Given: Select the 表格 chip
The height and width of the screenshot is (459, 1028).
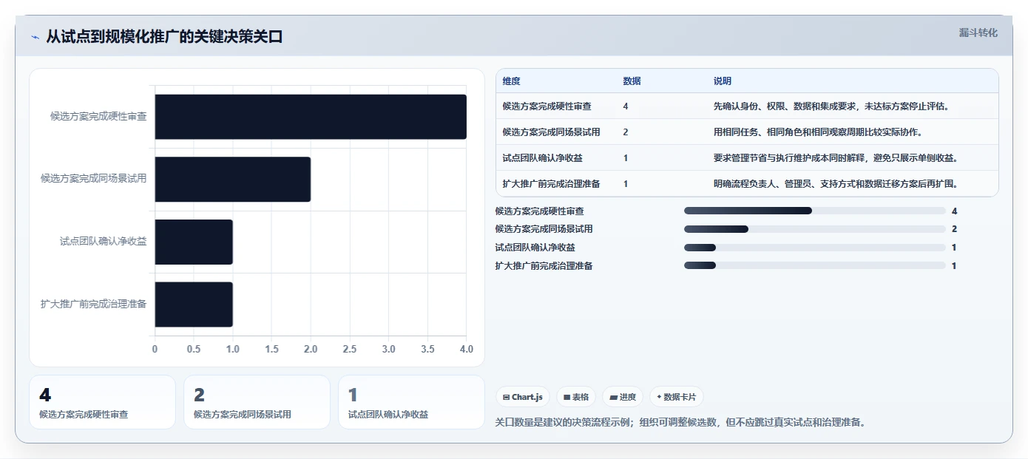Looking at the screenshot, I should (576, 397).
